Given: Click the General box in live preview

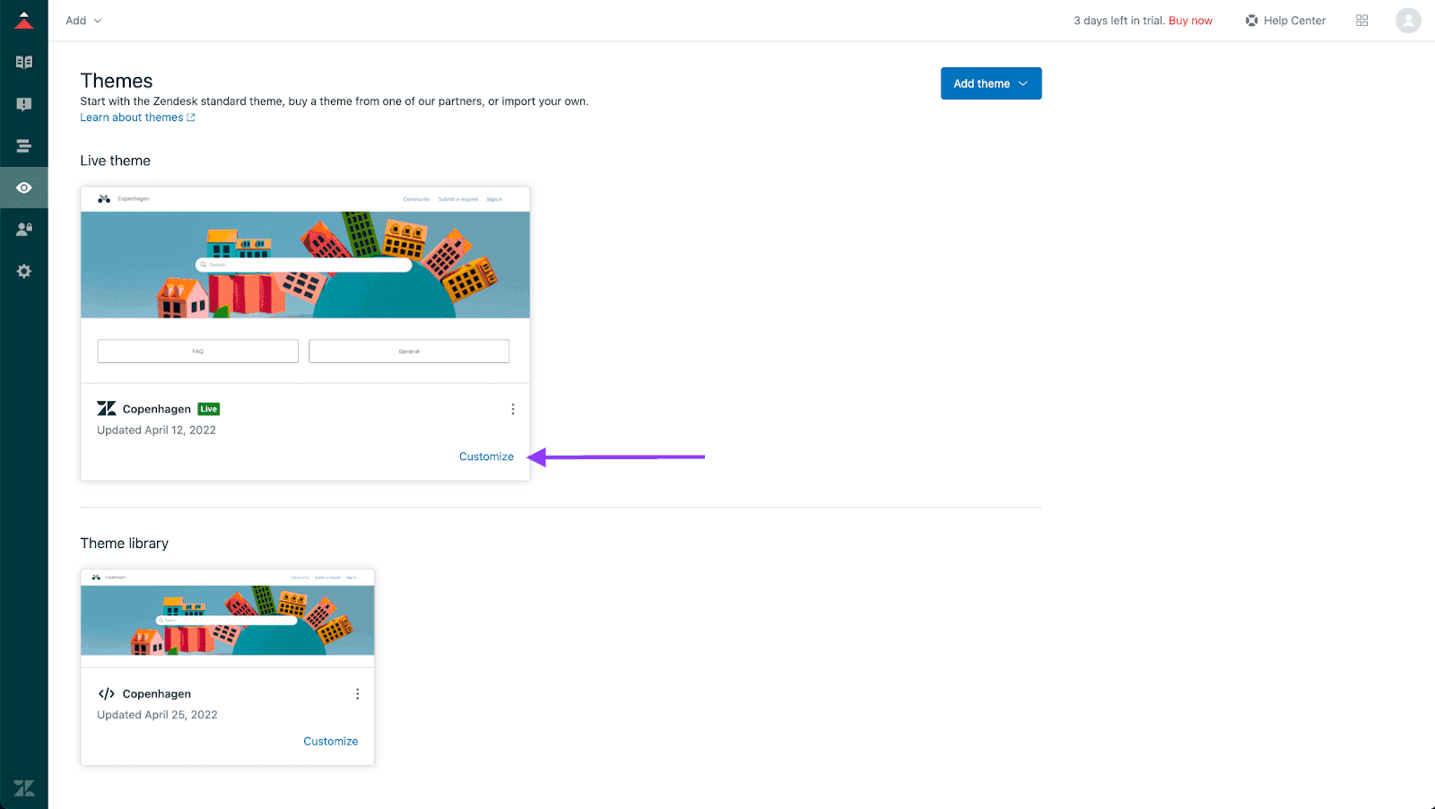Looking at the screenshot, I should tap(409, 352).
